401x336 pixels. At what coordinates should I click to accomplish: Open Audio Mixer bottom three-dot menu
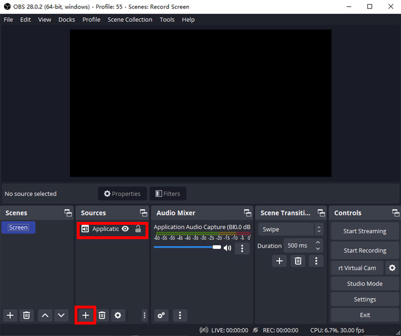pos(180,315)
